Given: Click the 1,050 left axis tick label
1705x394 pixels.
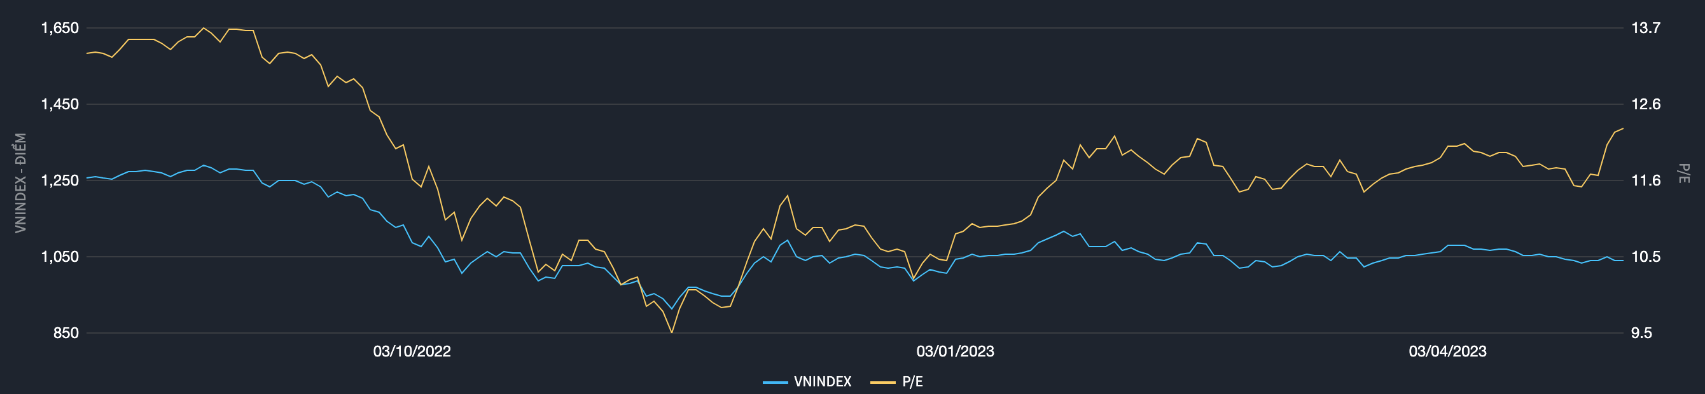Looking at the screenshot, I should [x=60, y=257].
